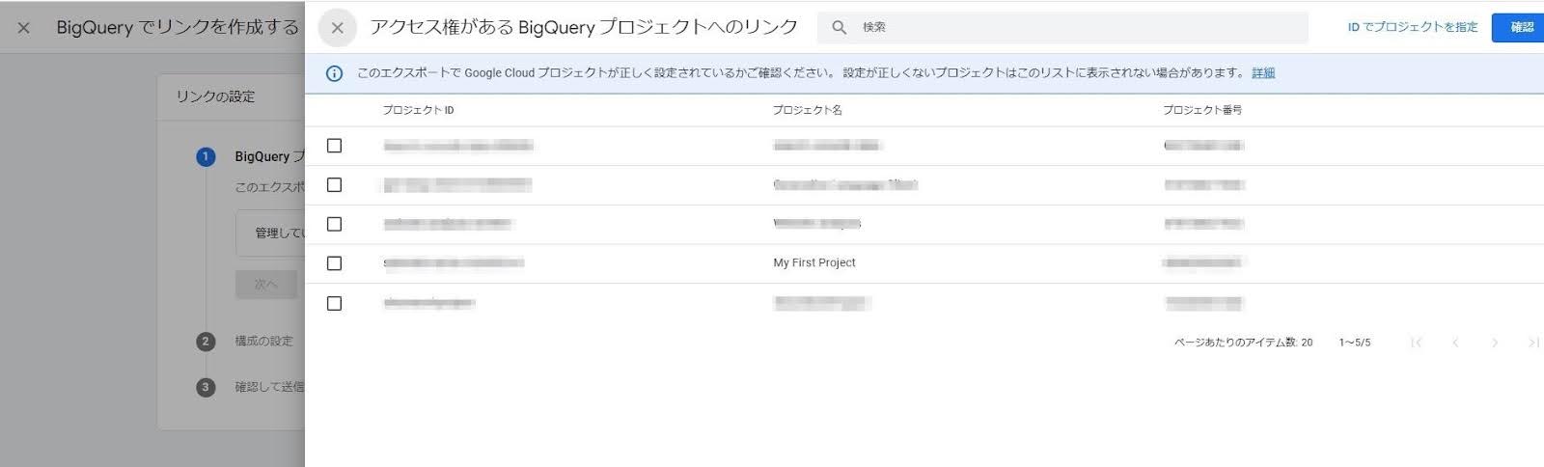The width and height of the screenshot is (1544, 467).
Task: Open the ID でプロジェクトを指定 link
Action: (x=1412, y=27)
